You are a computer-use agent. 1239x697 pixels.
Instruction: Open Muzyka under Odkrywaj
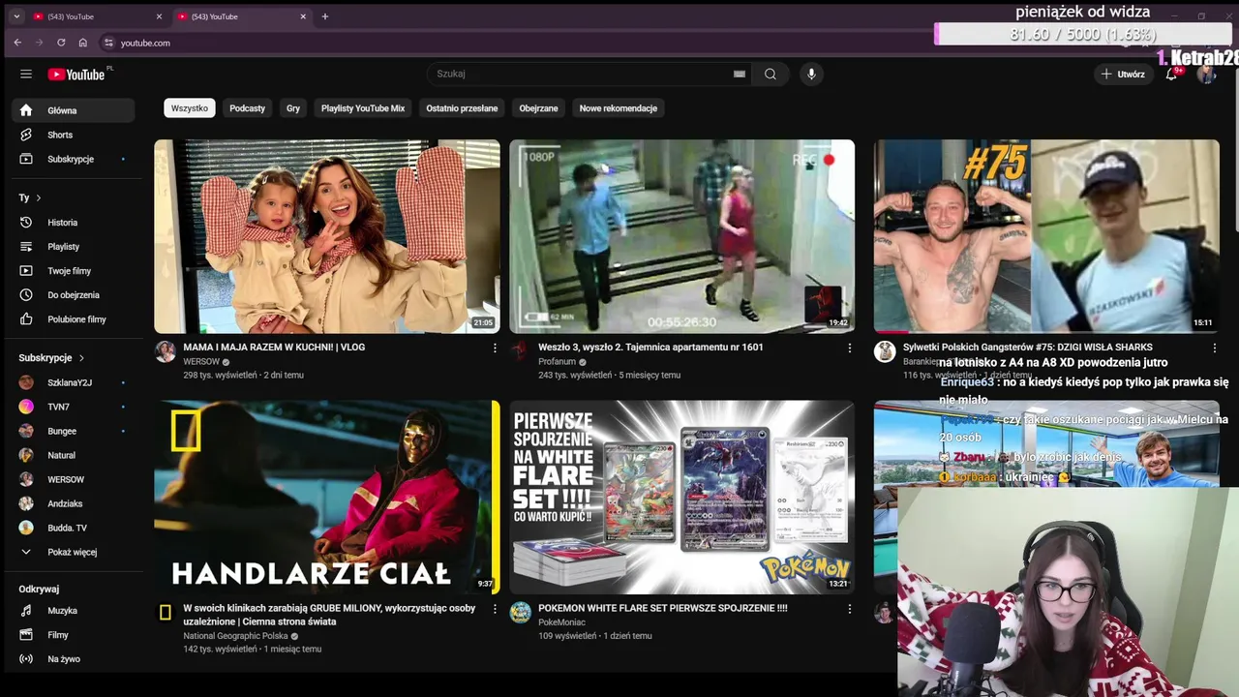pos(73,611)
